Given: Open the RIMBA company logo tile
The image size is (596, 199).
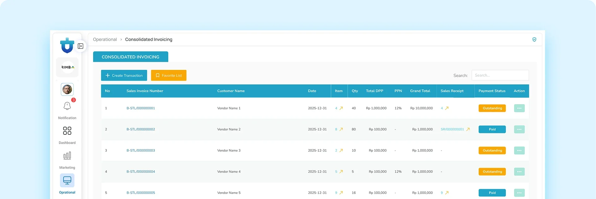Looking at the screenshot, I should pos(67,67).
